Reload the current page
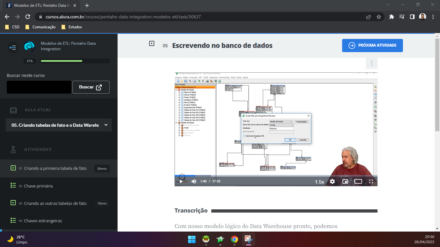This screenshot has width=440, height=247. tap(28, 17)
